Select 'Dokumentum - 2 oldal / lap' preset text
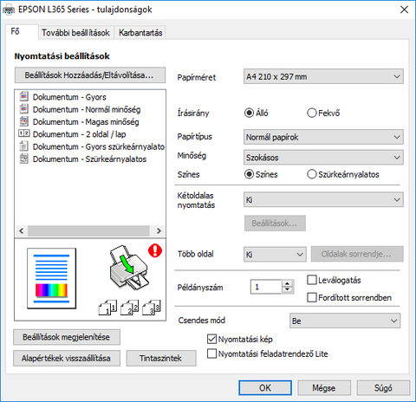Image resolution: width=416 pixels, height=402 pixels. tap(80, 134)
